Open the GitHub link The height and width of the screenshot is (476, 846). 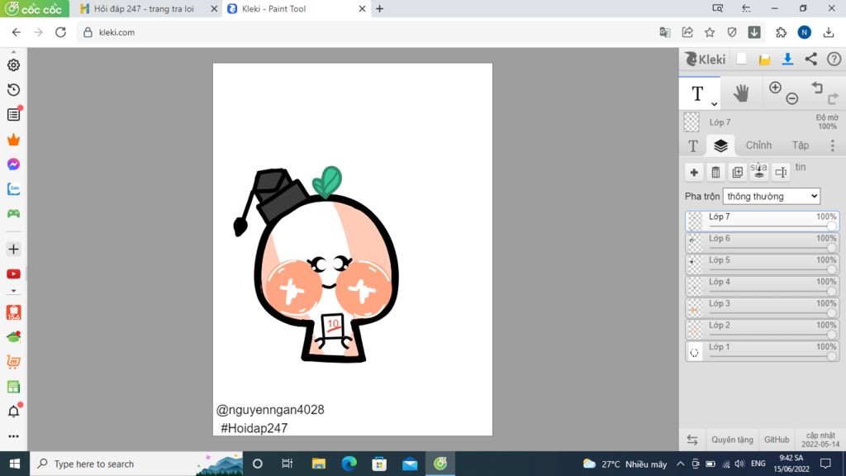point(777,440)
